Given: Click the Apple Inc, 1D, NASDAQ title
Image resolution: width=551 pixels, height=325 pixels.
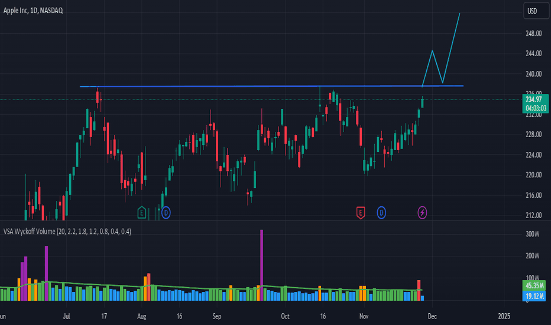Looking at the screenshot, I should click(x=33, y=11).
